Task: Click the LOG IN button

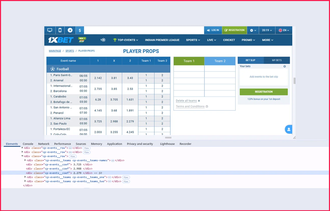Action: click(213, 30)
